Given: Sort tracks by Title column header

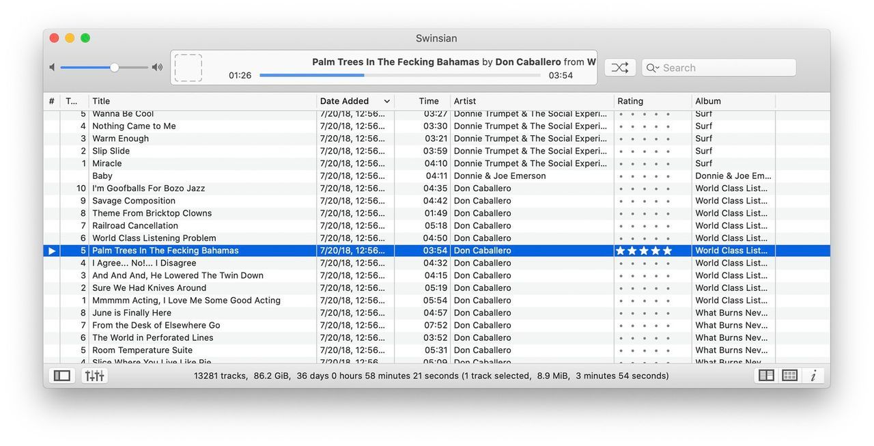Looking at the screenshot, I should point(101,101).
